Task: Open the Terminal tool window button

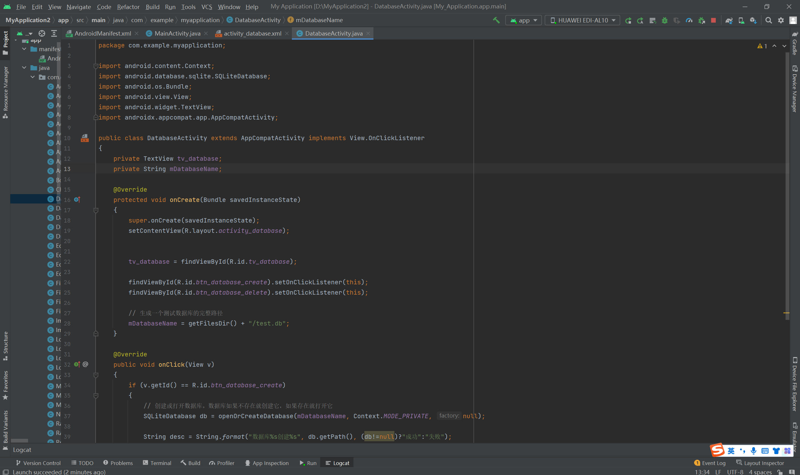Action: click(157, 463)
